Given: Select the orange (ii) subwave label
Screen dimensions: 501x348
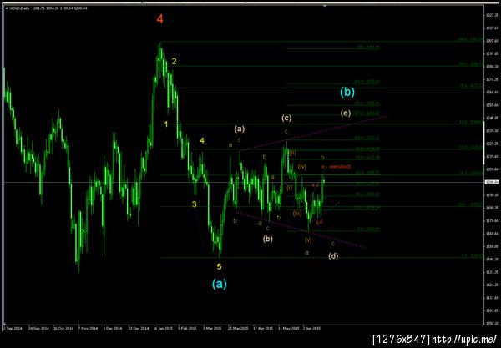Looking at the screenshot, I should pos(293,153).
